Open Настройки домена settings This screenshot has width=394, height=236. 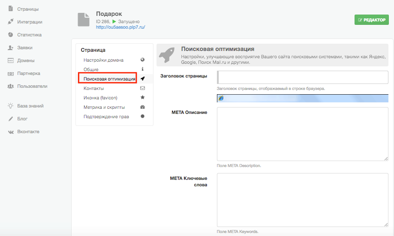coord(103,60)
